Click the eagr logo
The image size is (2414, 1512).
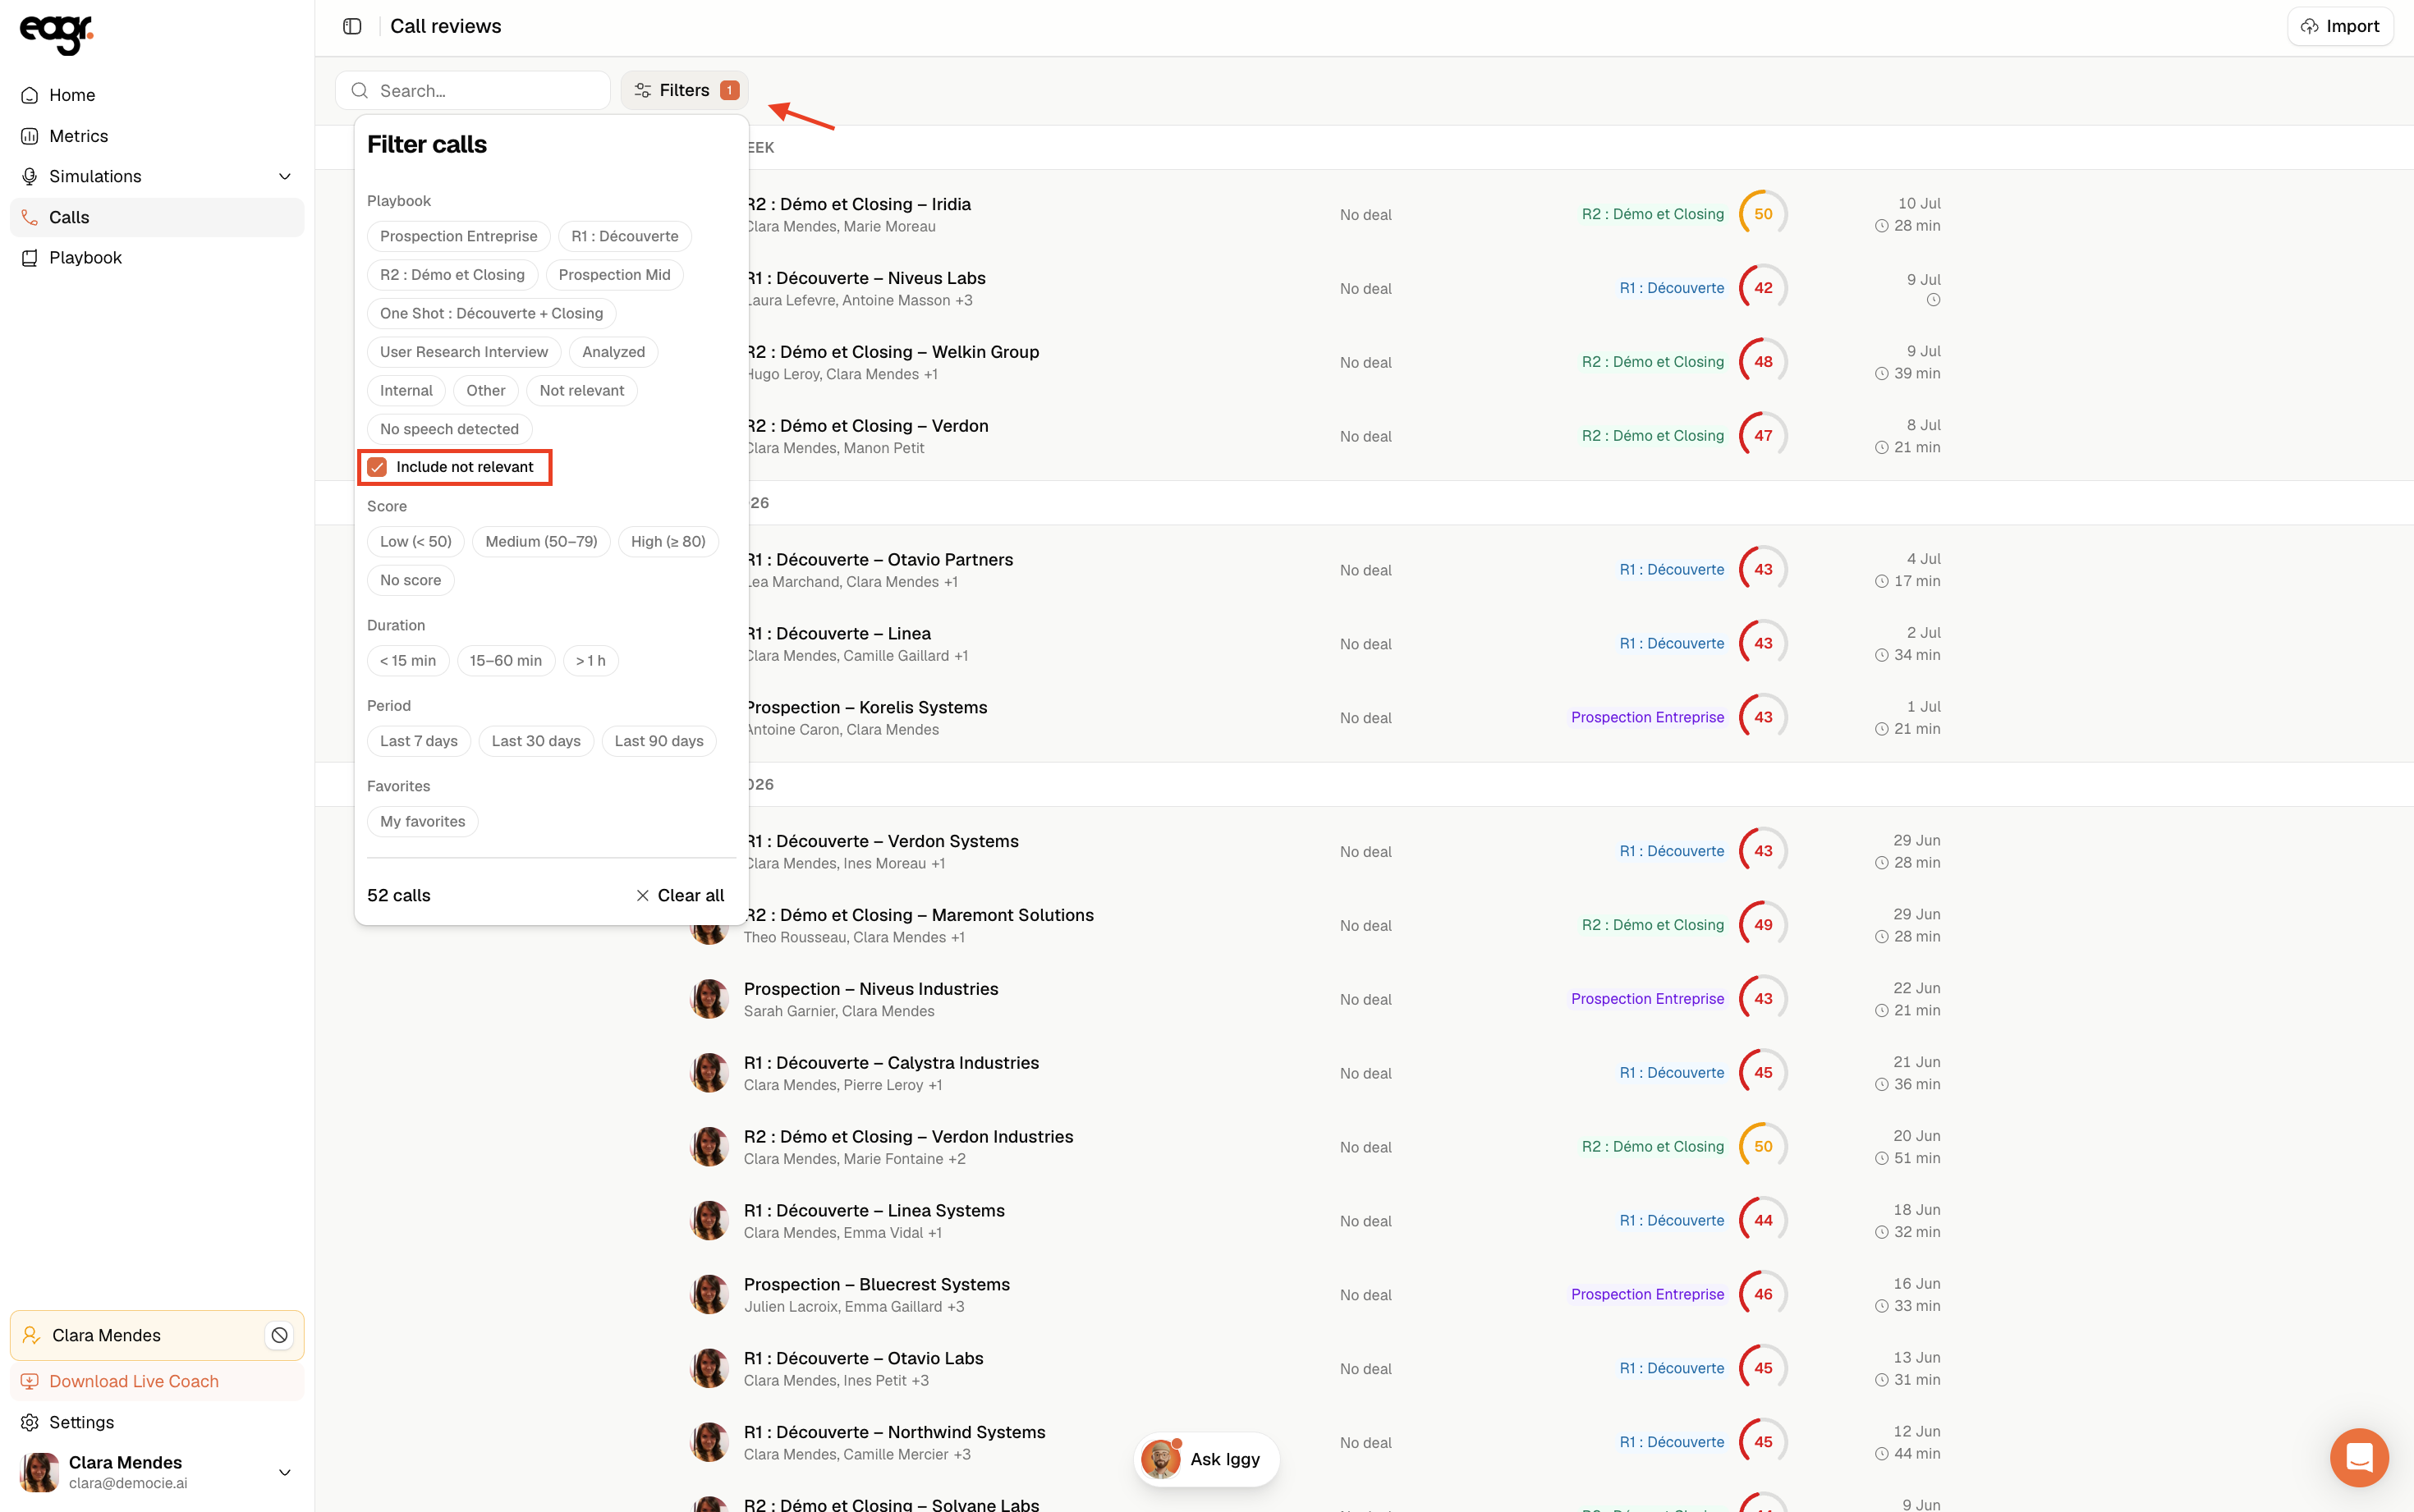pyautogui.click(x=56, y=34)
